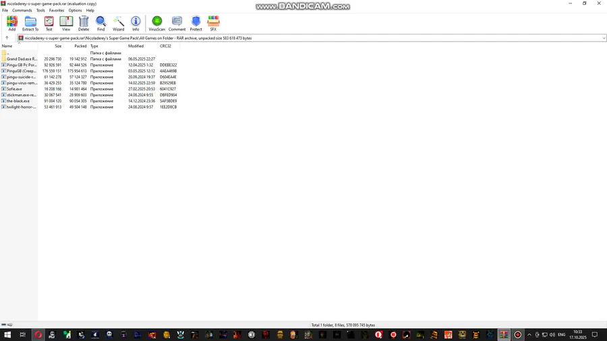The height and width of the screenshot is (341, 607).
Task: Launch the Wizard wand tool
Action: [x=118, y=23]
